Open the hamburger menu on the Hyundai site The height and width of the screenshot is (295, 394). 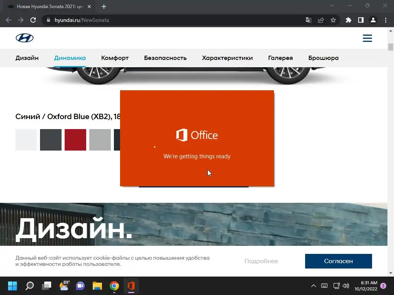[x=367, y=38]
